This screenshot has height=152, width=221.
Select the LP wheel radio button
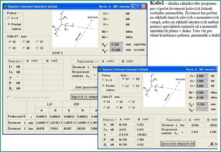123,79
